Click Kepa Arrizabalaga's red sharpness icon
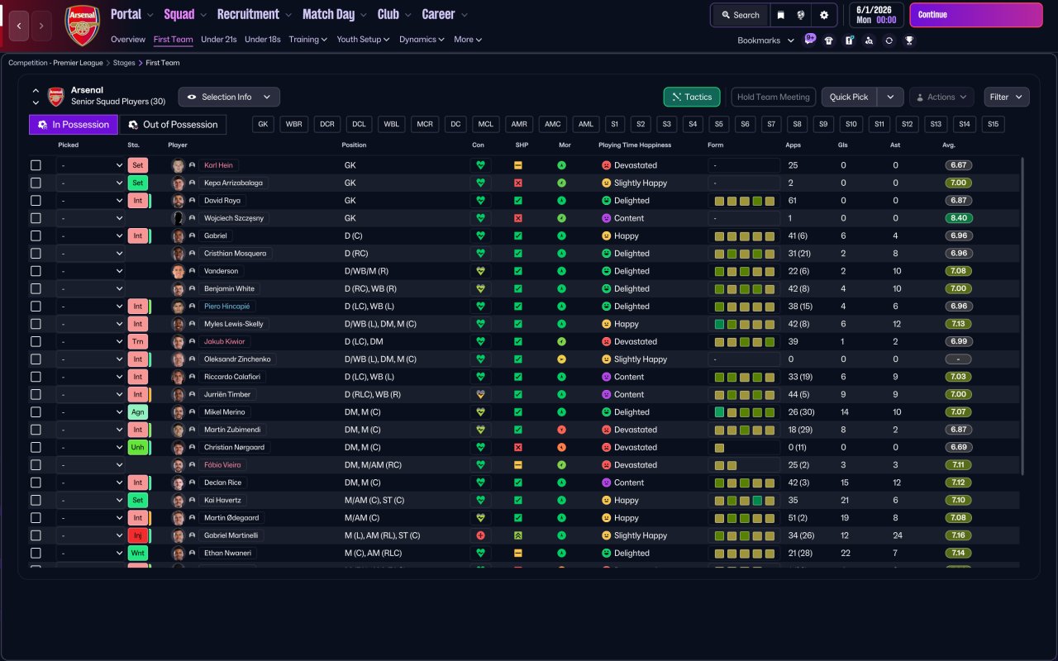1058x661 pixels. pos(518,183)
